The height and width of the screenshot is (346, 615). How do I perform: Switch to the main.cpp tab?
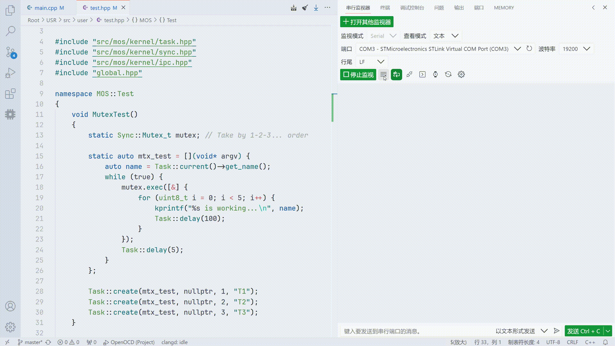(45, 8)
